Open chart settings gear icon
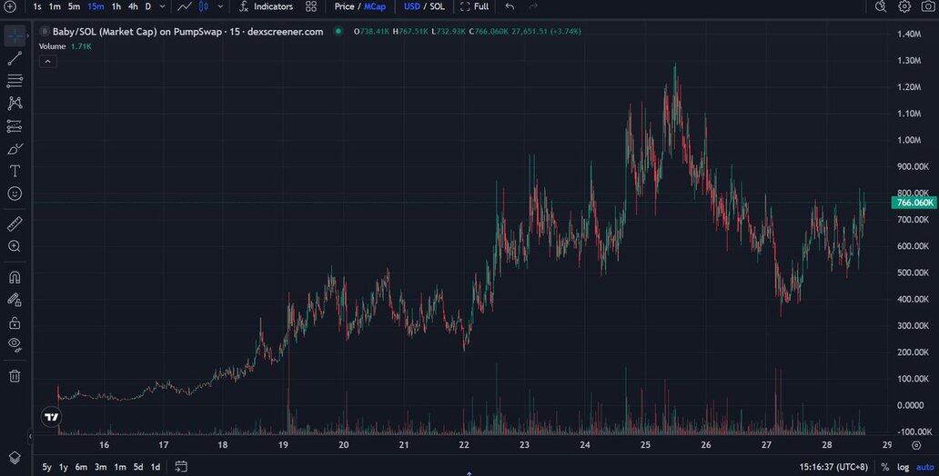Image resolution: width=939 pixels, height=476 pixels. click(904, 6)
